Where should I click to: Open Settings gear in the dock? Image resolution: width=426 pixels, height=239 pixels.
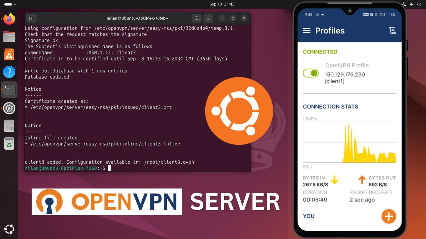tap(9, 108)
